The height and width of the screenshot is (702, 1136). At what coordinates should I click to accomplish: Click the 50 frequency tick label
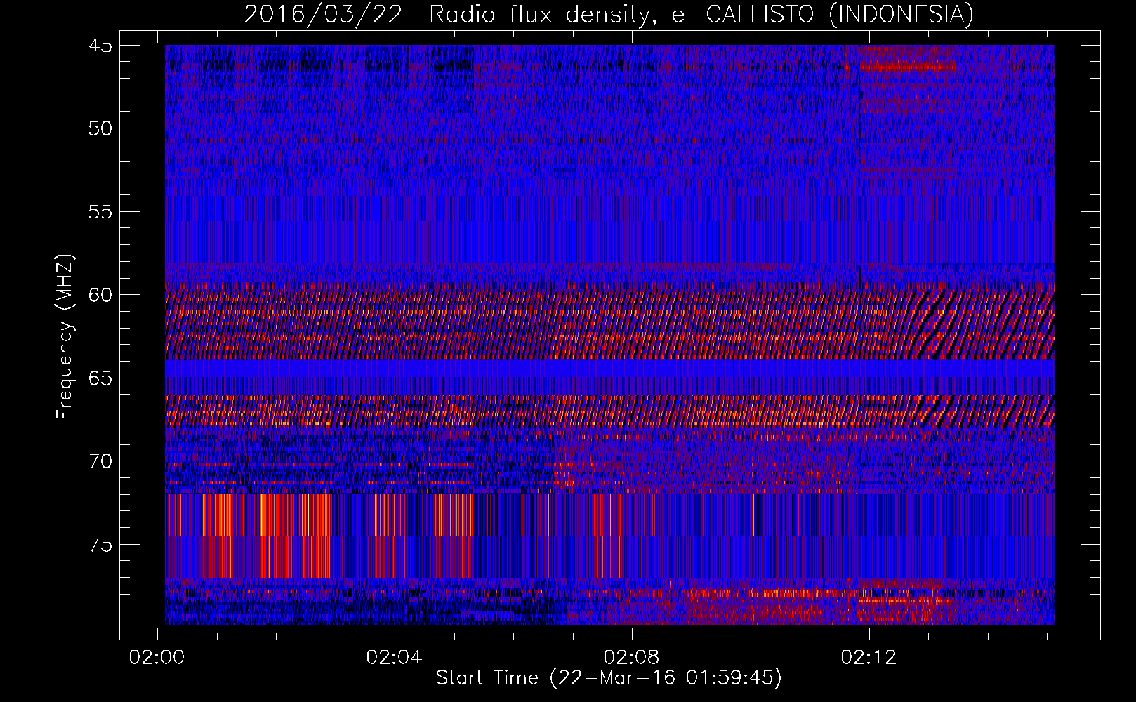100,128
